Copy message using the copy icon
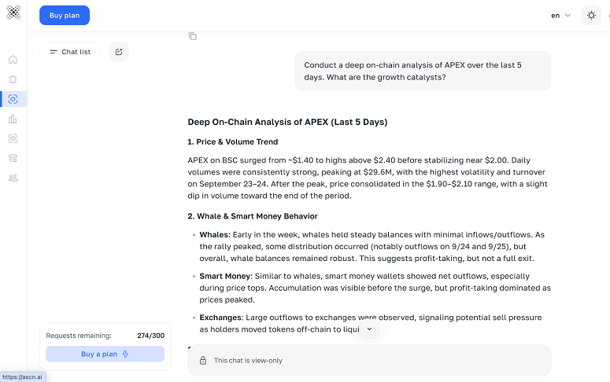The height and width of the screenshot is (382, 610). [193, 36]
